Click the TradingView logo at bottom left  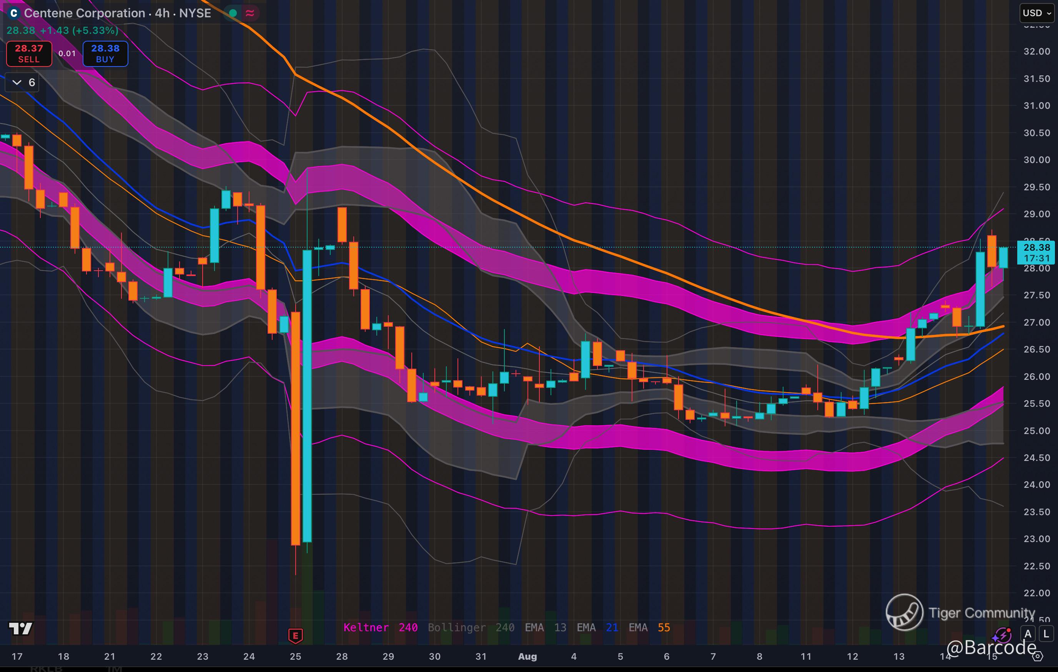[x=21, y=629]
